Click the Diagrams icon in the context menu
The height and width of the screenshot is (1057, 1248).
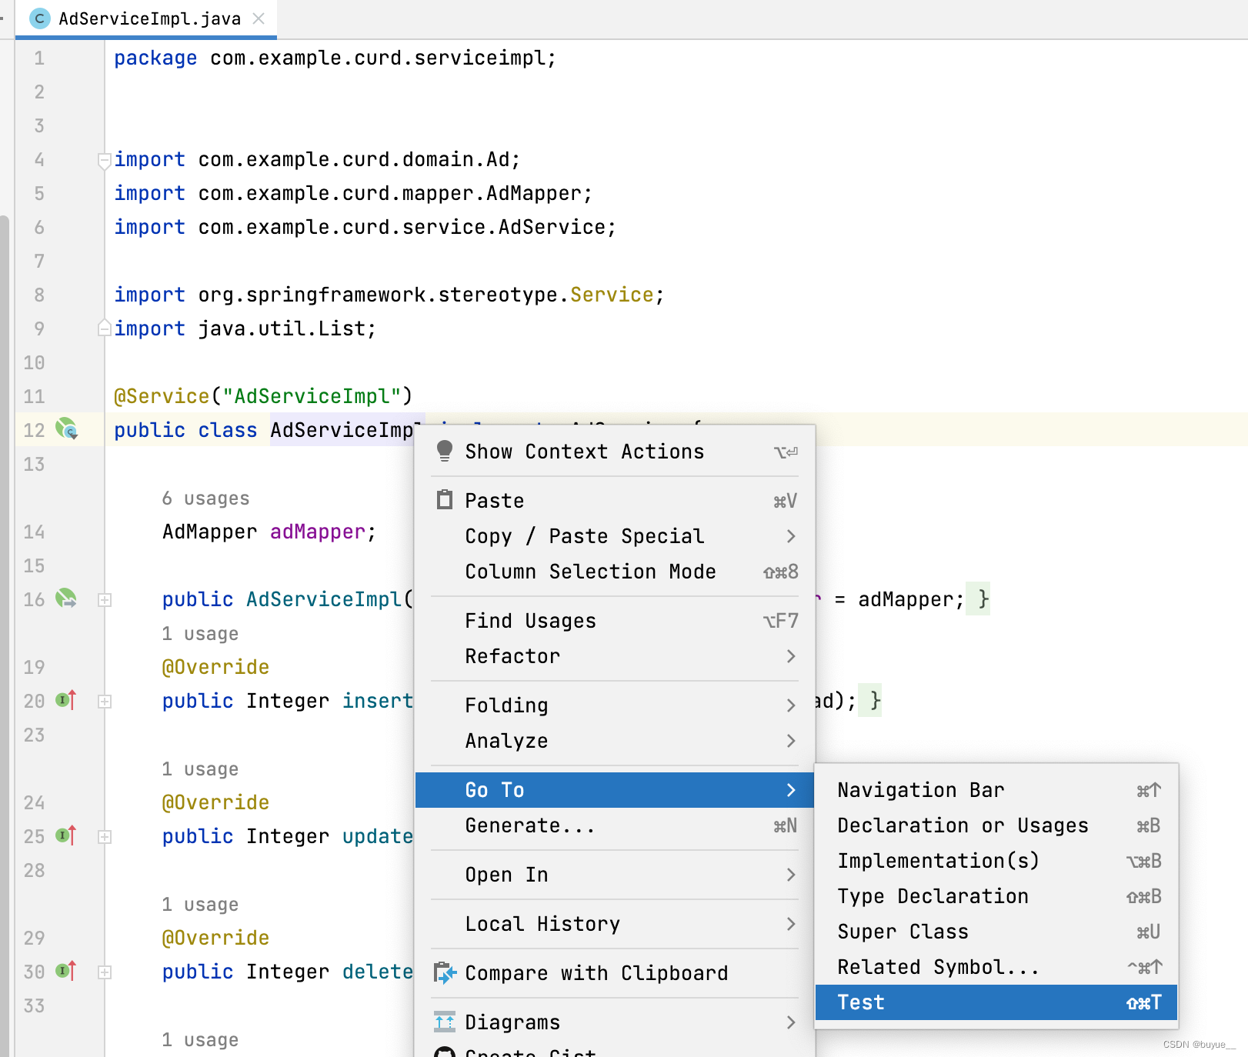click(445, 1022)
